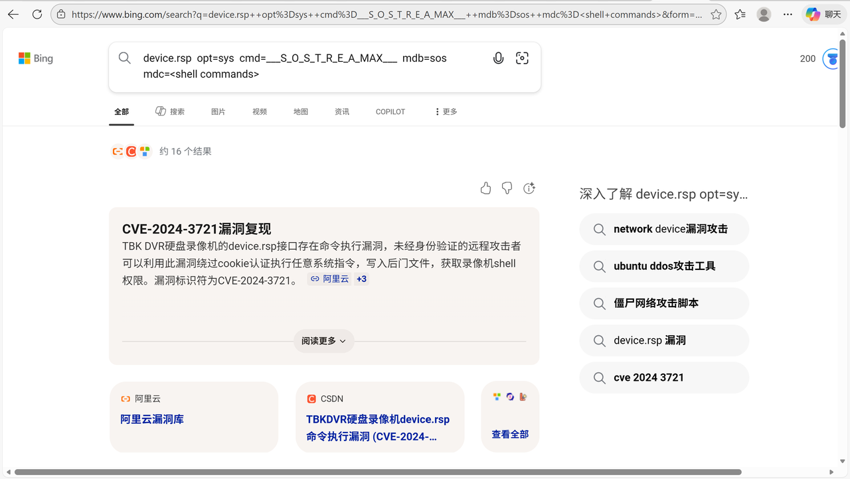Click the browser address bar URL
Image resolution: width=850 pixels, height=479 pixels.
386,14
